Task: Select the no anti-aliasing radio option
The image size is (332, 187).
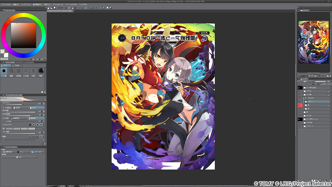Action: point(30,124)
